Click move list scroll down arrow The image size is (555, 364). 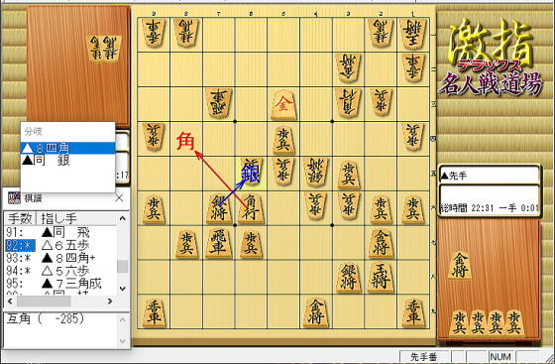click(x=123, y=289)
